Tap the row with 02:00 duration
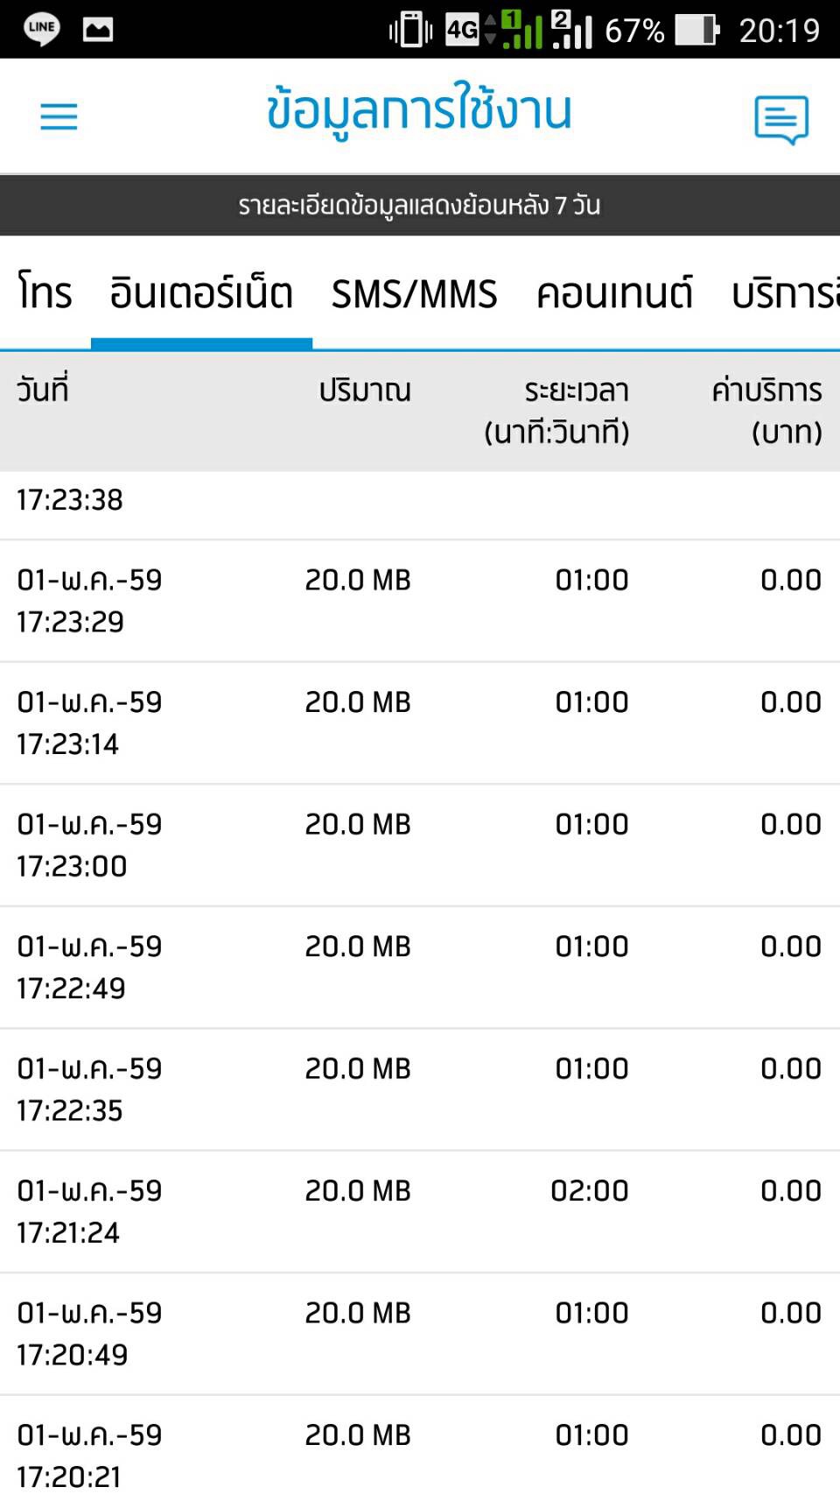840x1494 pixels. [420, 1211]
